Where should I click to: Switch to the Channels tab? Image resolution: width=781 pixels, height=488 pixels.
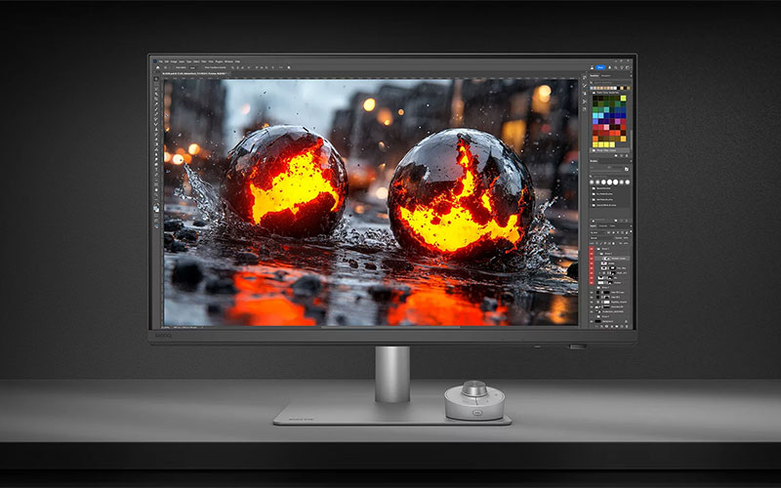(602, 226)
